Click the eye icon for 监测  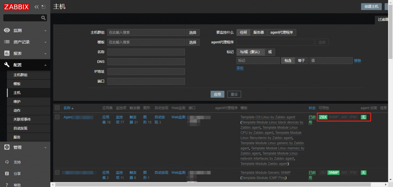click(7, 30)
